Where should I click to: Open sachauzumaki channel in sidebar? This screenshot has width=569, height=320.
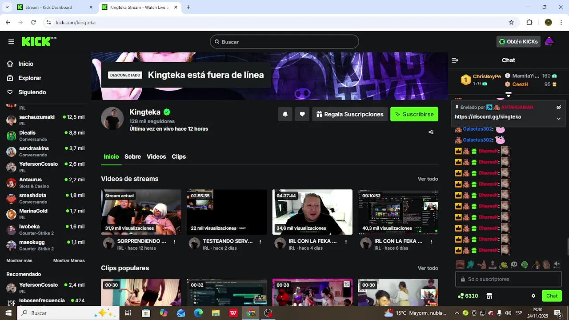click(45, 120)
